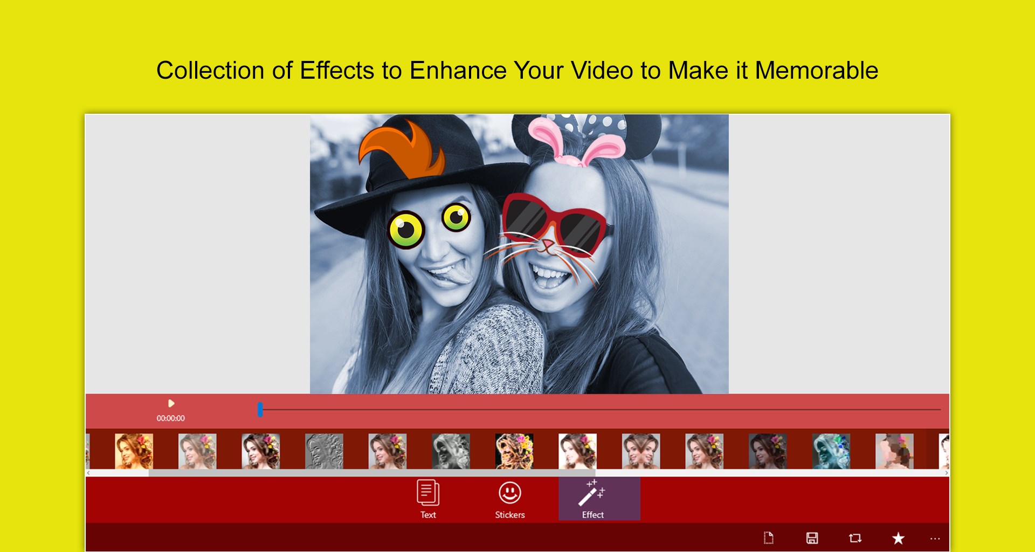Select the orange hair sticker on video
The image size is (1035, 552).
pos(402,149)
